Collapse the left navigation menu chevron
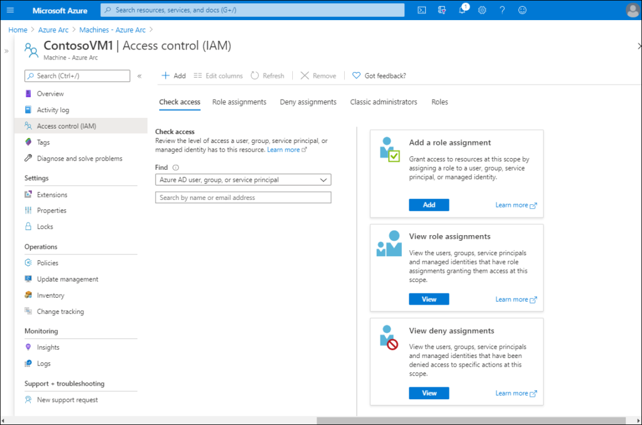This screenshot has width=642, height=425. (x=140, y=76)
